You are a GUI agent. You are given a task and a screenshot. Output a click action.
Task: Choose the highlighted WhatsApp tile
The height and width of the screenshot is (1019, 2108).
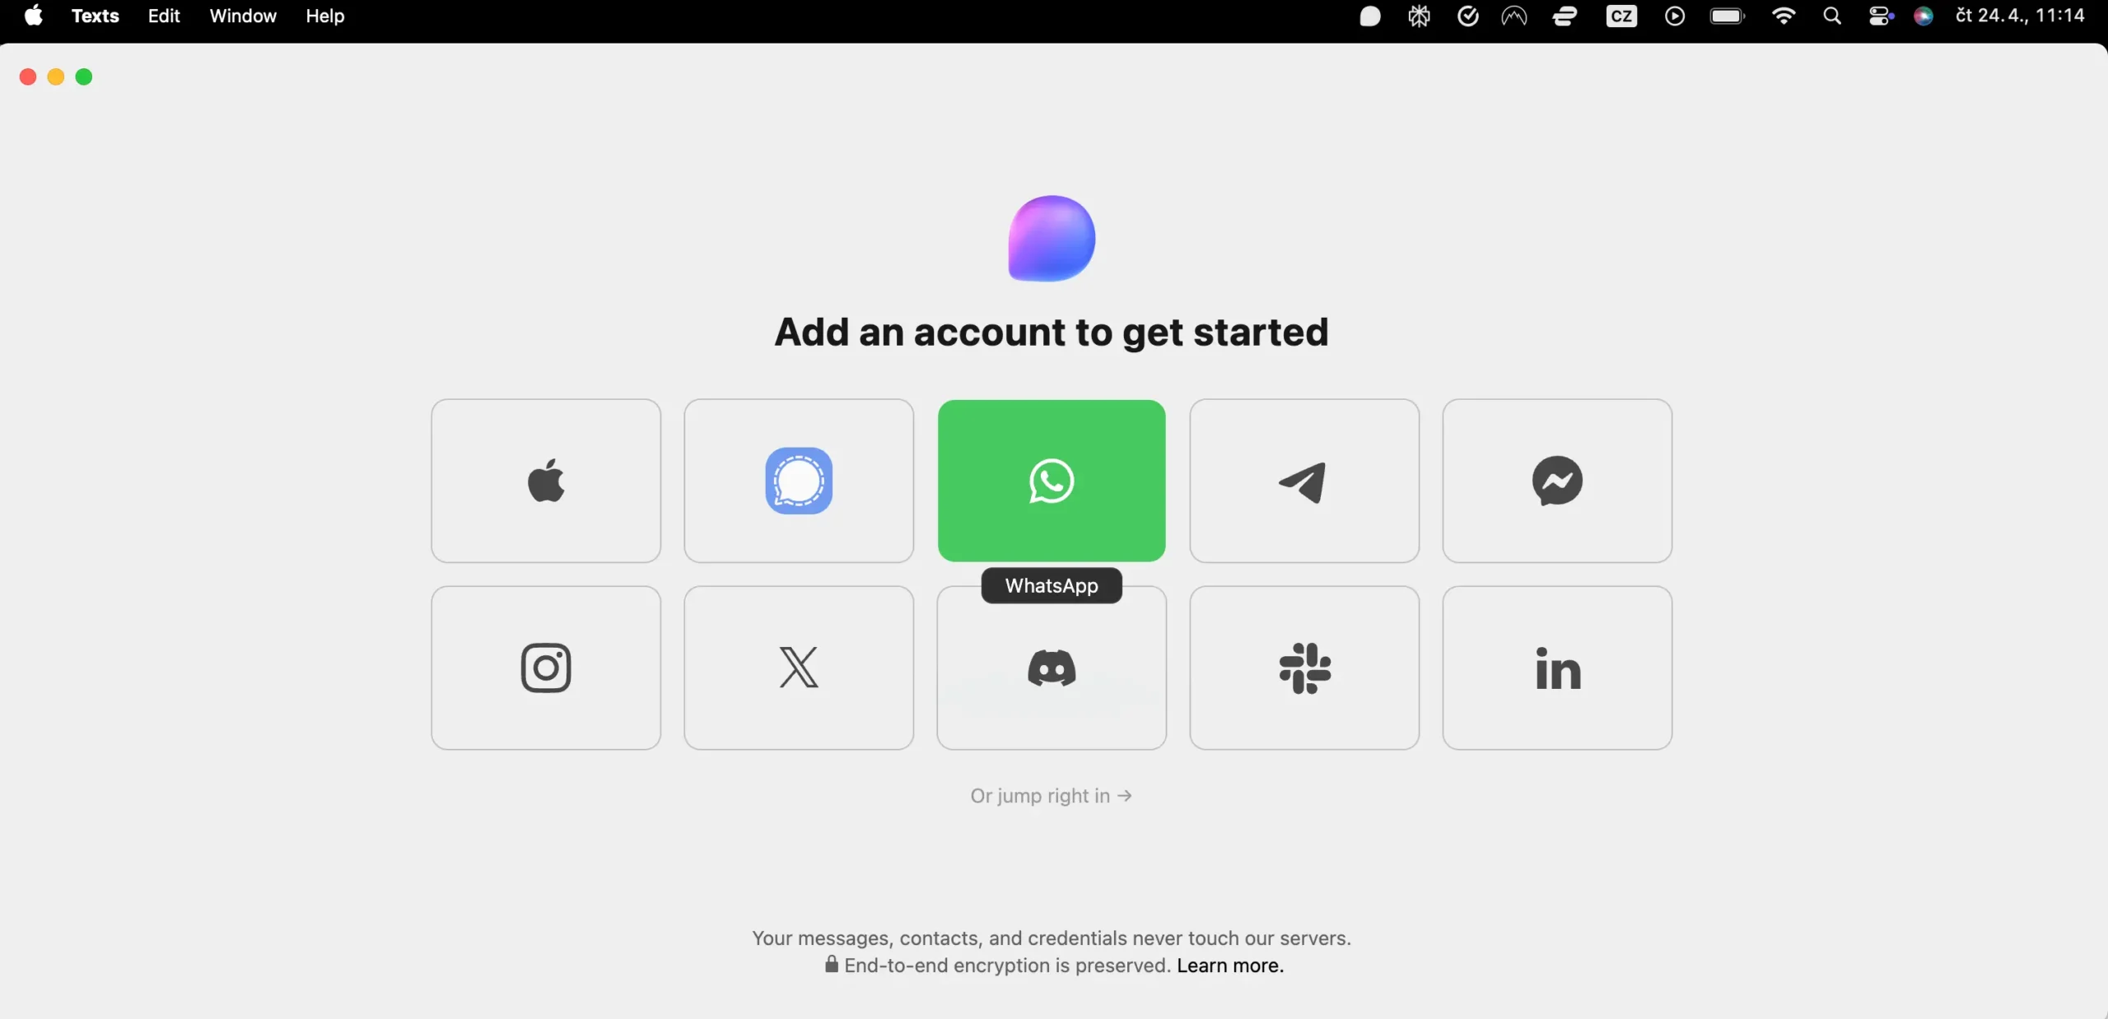point(1052,481)
